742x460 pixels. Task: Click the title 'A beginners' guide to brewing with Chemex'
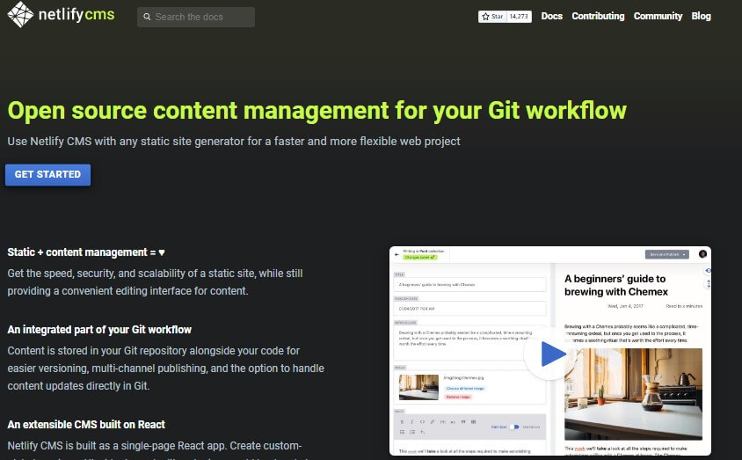click(616, 285)
